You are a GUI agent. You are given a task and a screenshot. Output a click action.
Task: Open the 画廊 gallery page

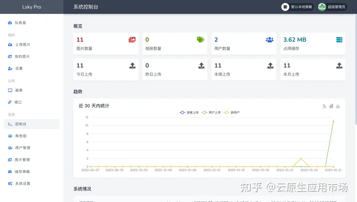[32, 90]
